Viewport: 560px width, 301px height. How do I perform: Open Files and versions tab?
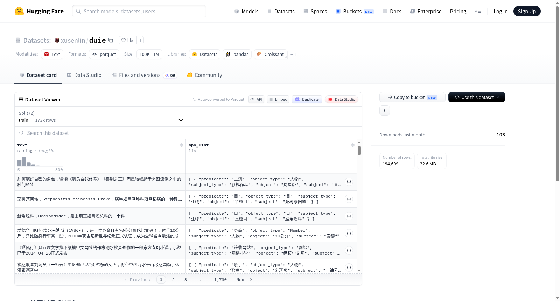(144, 75)
